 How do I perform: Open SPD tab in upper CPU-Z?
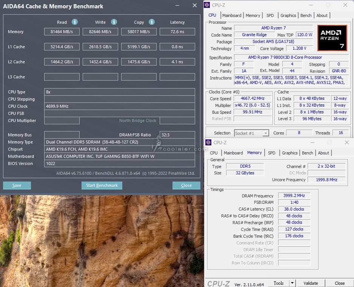[x=270, y=15]
